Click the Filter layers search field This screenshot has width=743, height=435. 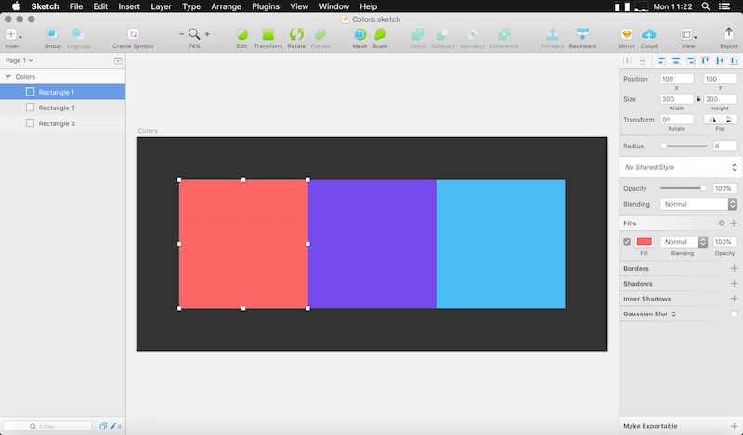coord(47,426)
